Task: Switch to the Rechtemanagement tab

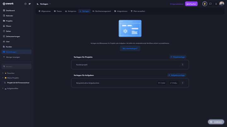Action: tap(102, 11)
